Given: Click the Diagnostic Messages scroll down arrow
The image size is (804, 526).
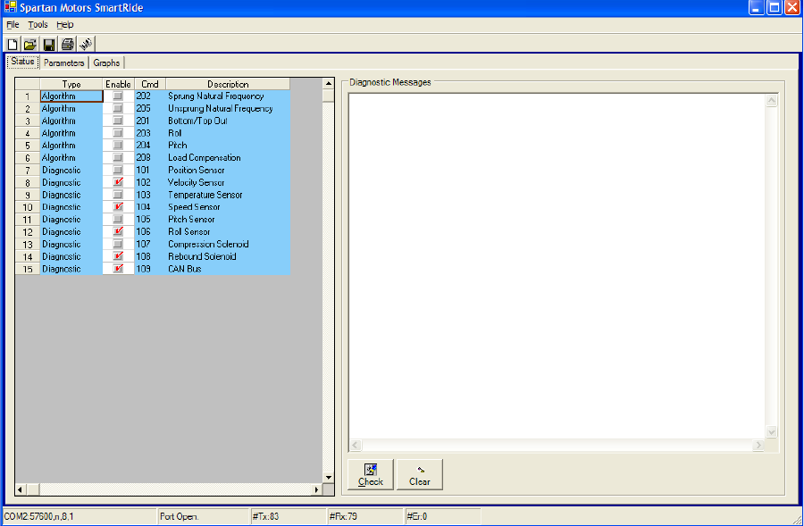Looking at the screenshot, I should pos(772,431).
